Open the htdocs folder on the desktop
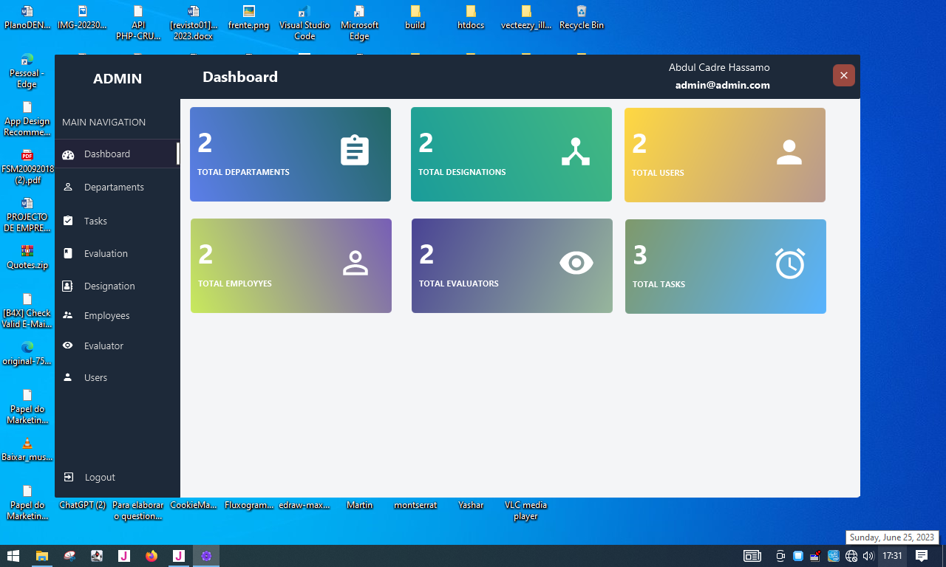946x567 pixels. (x=470, y=16)
